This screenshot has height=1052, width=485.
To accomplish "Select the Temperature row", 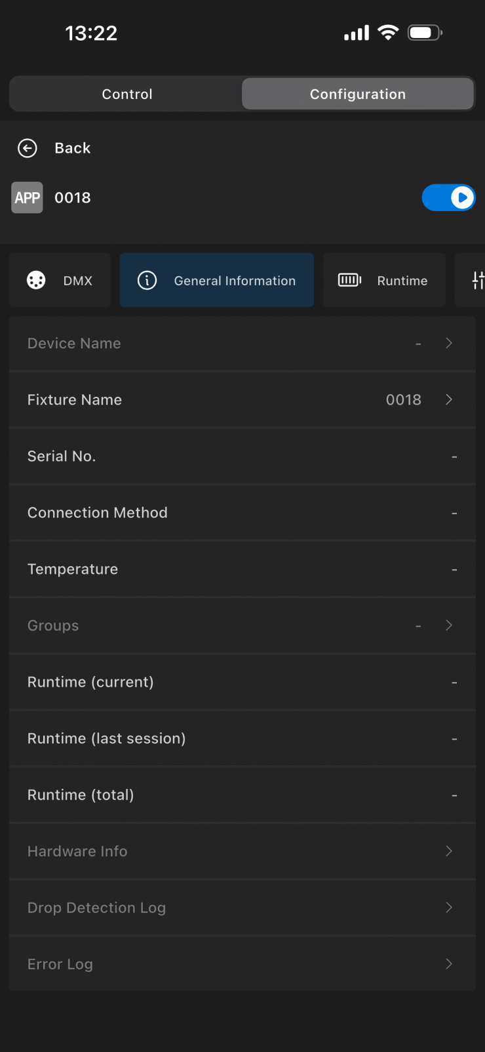I will (242, 569).
